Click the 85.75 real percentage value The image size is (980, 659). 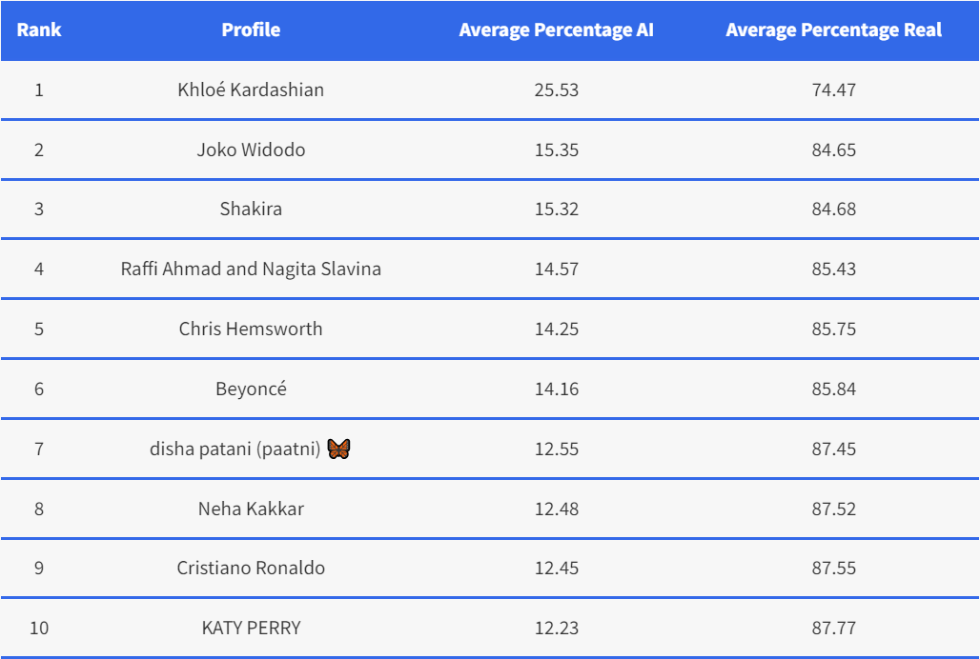click(x=833, y=329)
